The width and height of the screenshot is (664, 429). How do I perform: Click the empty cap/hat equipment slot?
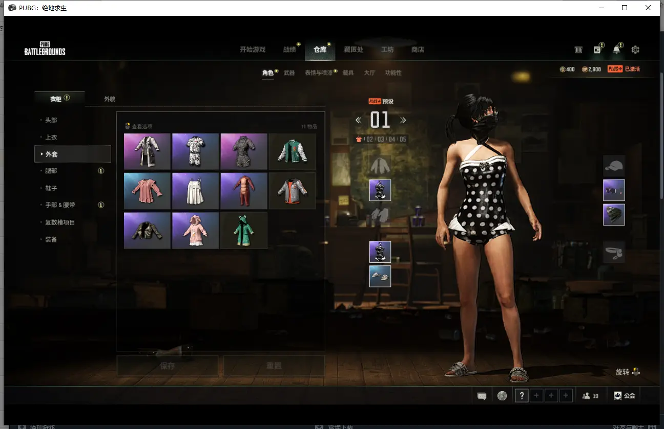[x=614, y=166]
